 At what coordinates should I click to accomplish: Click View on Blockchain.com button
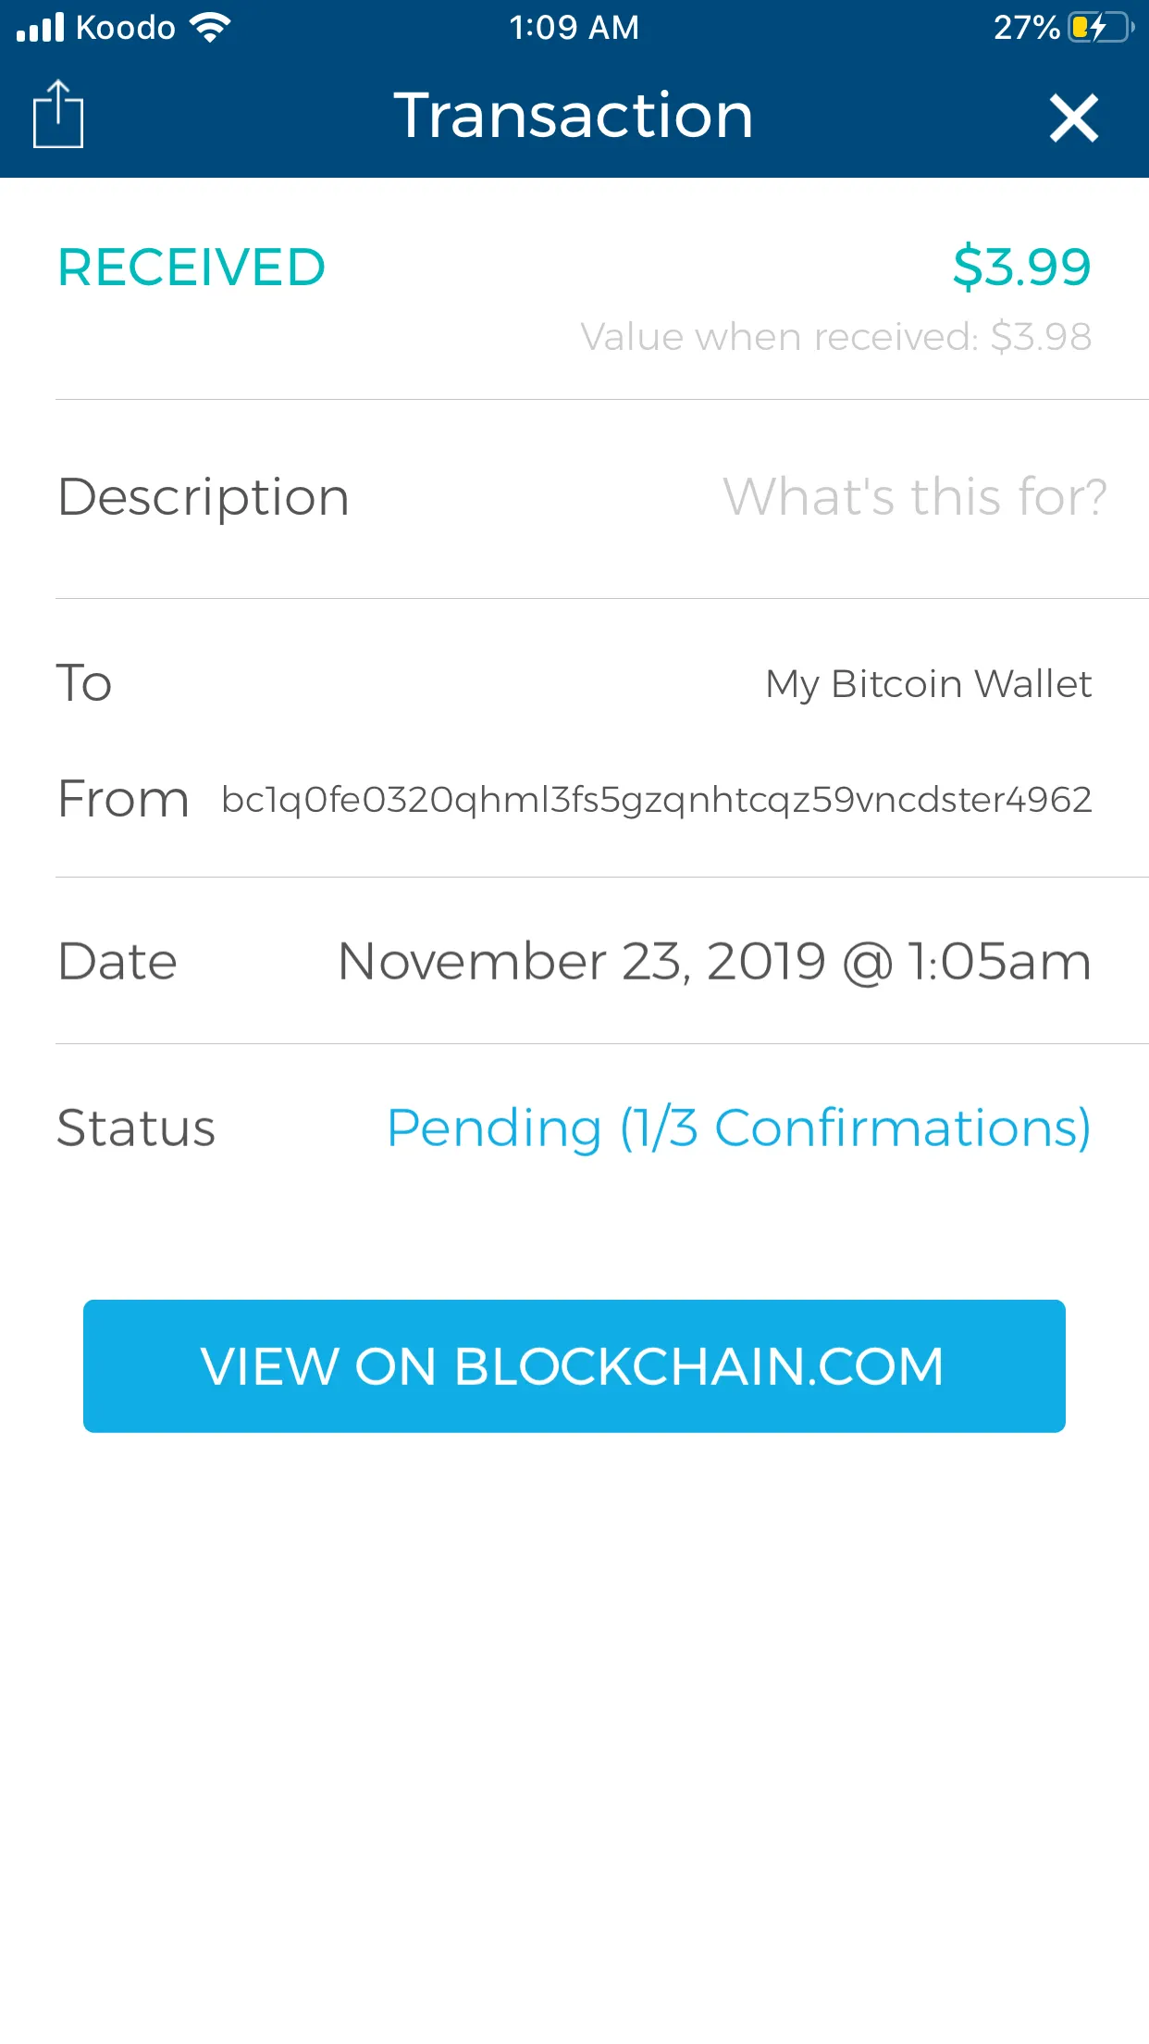coord(574,1365)
